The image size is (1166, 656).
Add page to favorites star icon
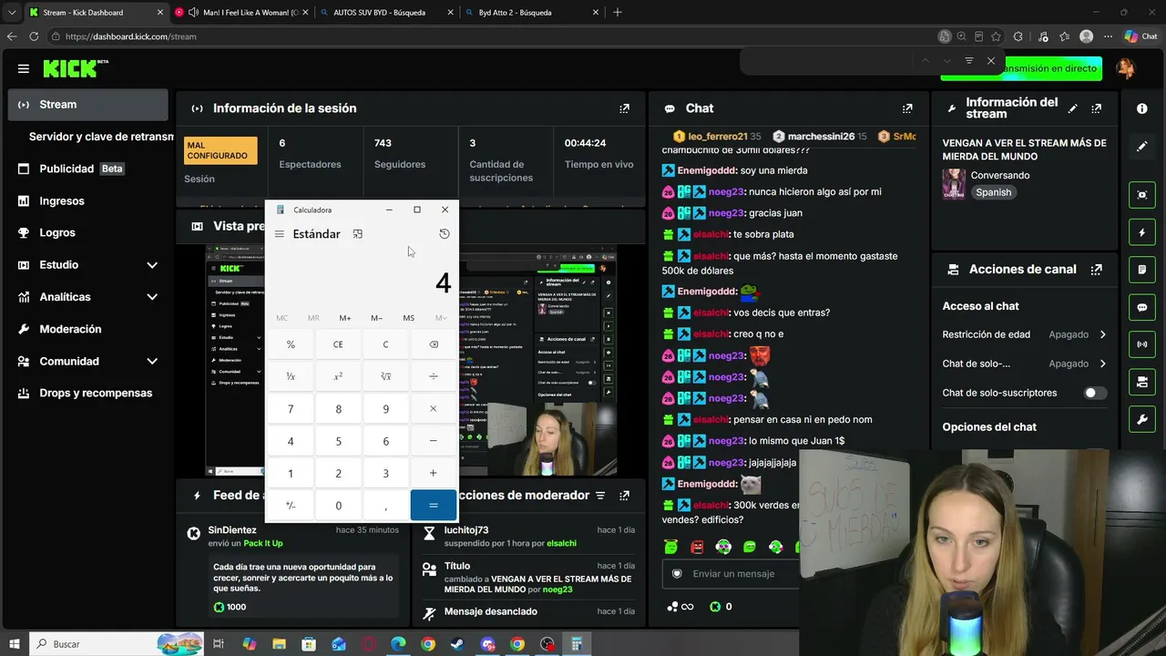pos(996,36)
